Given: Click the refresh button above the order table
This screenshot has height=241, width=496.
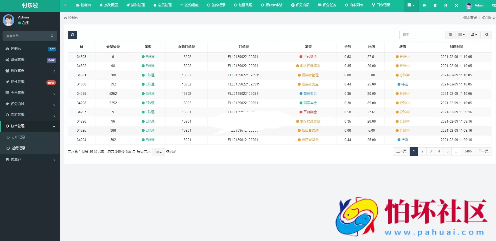Looking at the screenshot, I should point(72,35).
